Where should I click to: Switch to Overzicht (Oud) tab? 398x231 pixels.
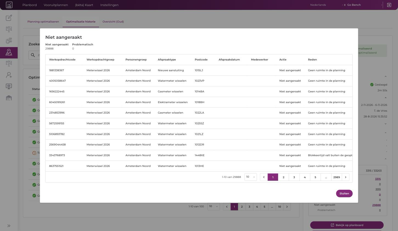[113, 22]
